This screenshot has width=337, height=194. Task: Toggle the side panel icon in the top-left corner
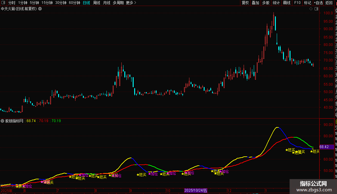pyautogui.click(x=3, y=3)
